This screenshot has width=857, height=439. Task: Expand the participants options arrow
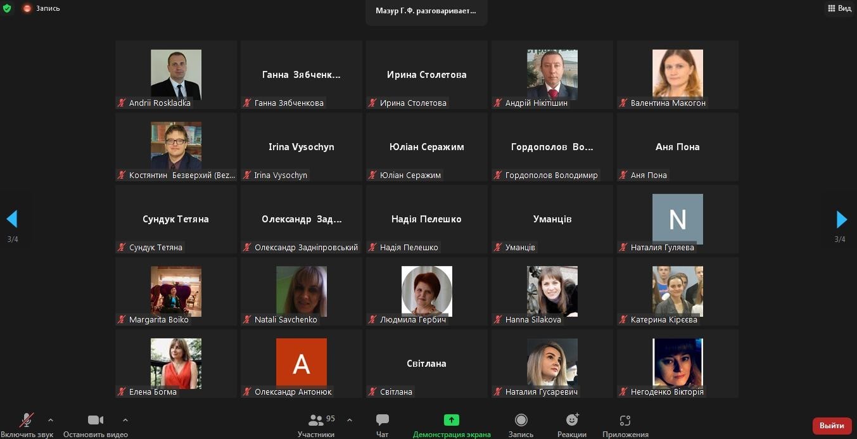coord(350,420)
